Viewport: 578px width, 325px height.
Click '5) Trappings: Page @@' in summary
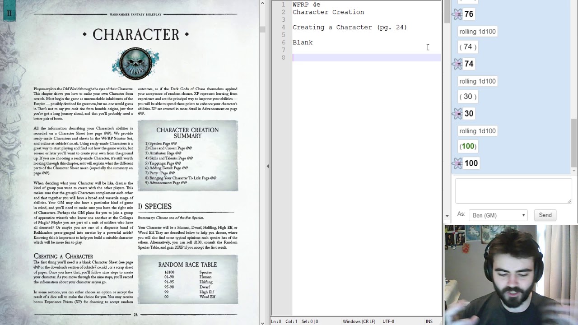(163, 163)
